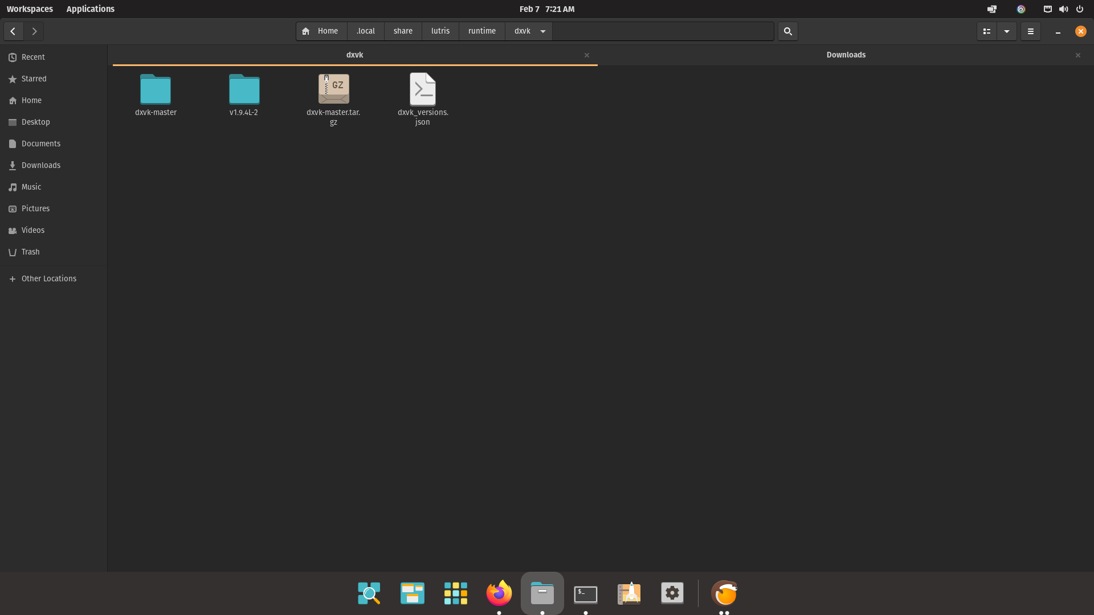Click the calendar-like tray icon beside volume
This screenshot has width=1094, height=615.
[x=1048, y=9]
